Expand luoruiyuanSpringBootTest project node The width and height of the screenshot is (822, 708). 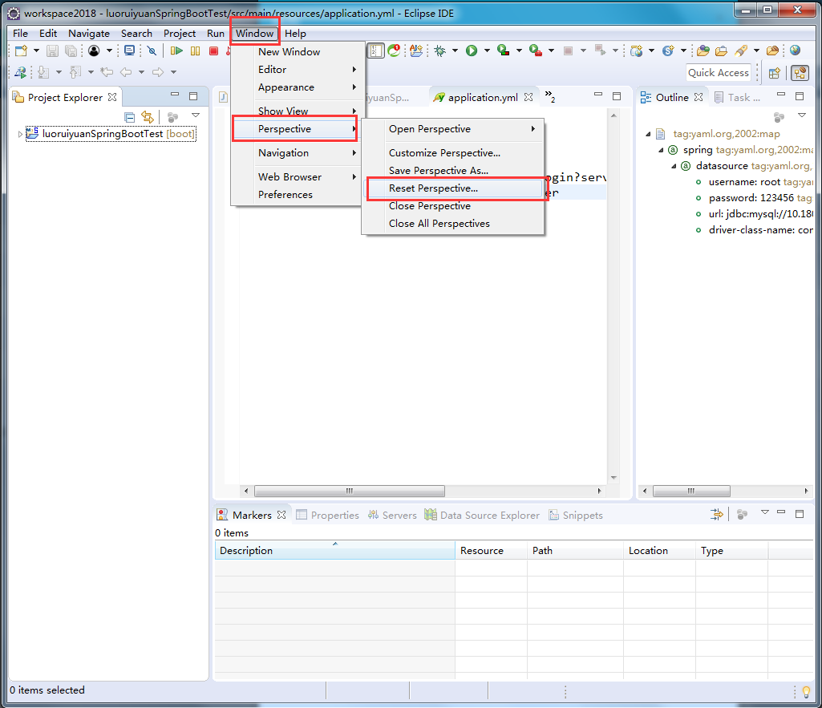click(20, 134)
